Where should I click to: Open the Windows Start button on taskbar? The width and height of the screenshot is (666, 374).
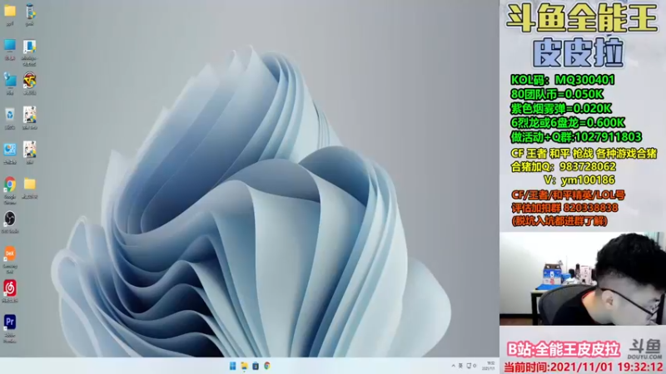[x=233, y=366]
